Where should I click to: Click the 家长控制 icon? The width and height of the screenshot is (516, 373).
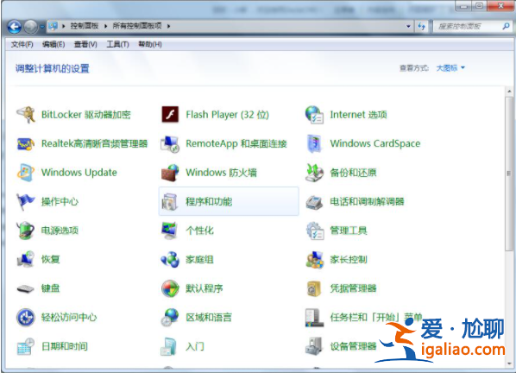pyautogui.click(x=315, y=260)
